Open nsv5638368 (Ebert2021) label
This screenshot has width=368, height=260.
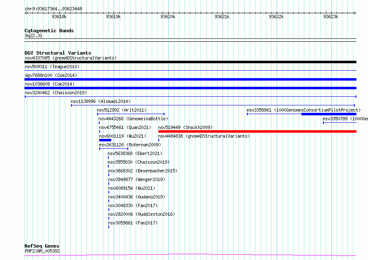pyautogui.click(x=135, y=153)
